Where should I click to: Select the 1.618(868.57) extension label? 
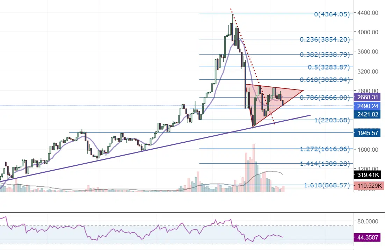point(327,185)
